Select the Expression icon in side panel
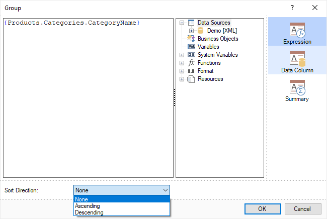The image size is (327, 219). [297, 31]
